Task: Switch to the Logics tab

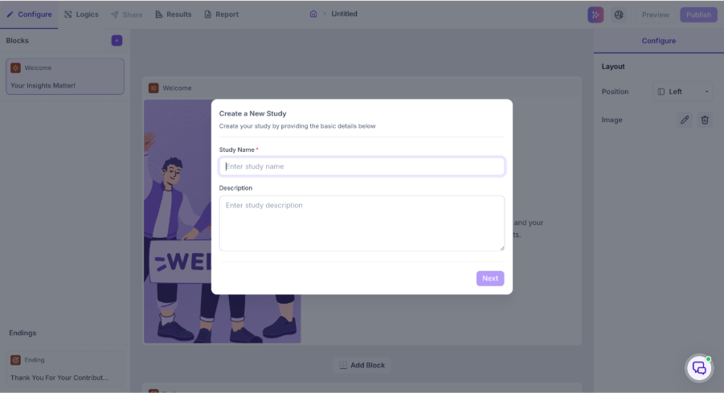Action: point(81,14)
